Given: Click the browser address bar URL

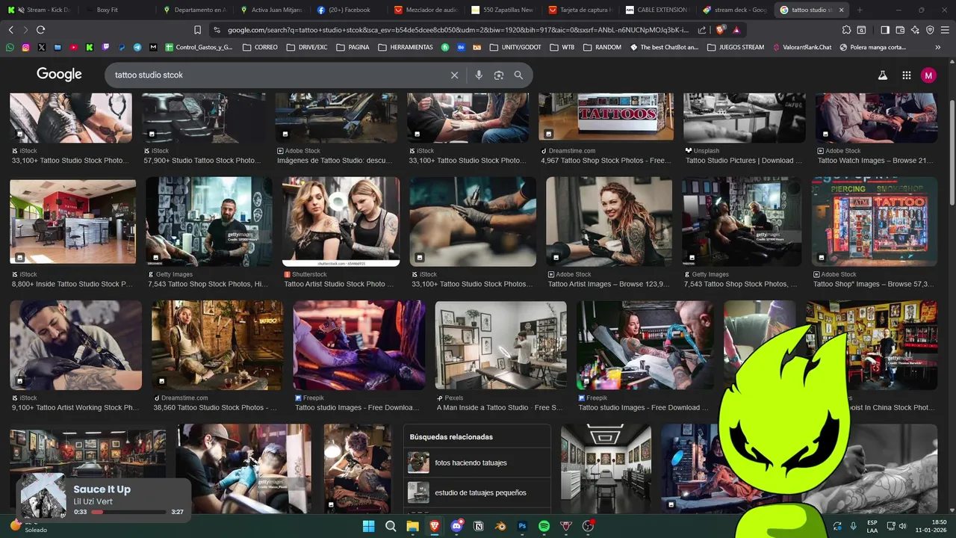Looking at the screenshot, I should click(x=459, y=30).
